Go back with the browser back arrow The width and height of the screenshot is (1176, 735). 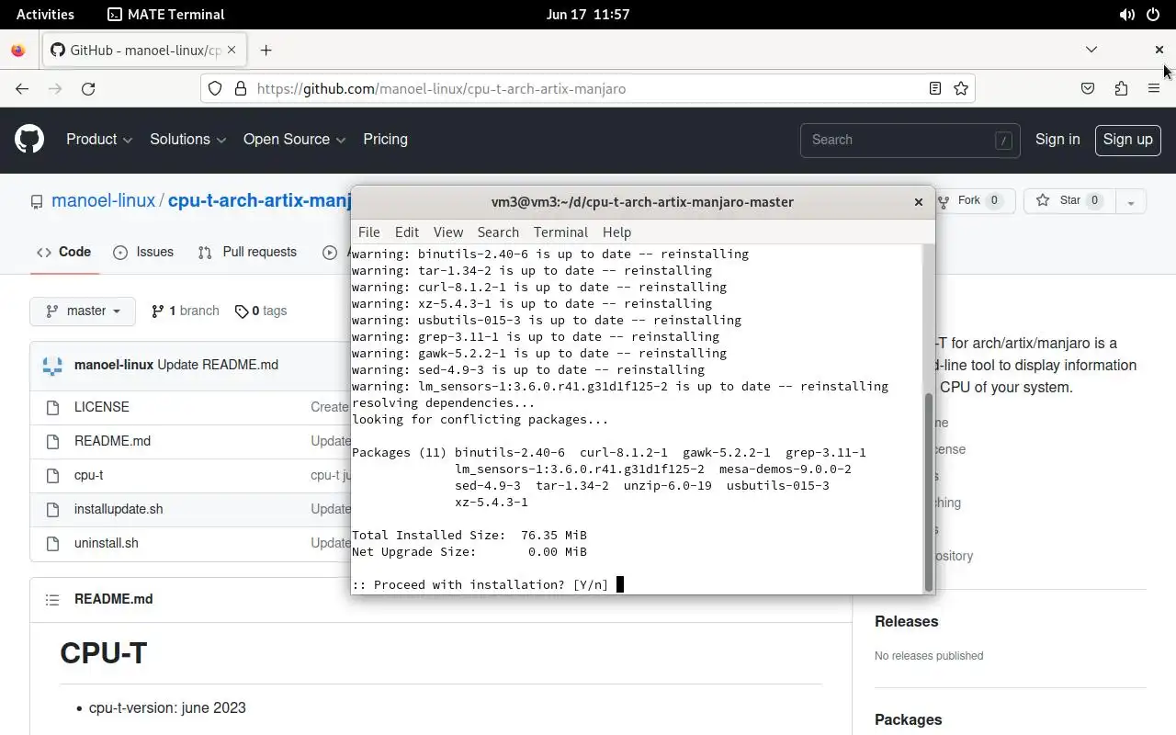(x=22, y=89)
